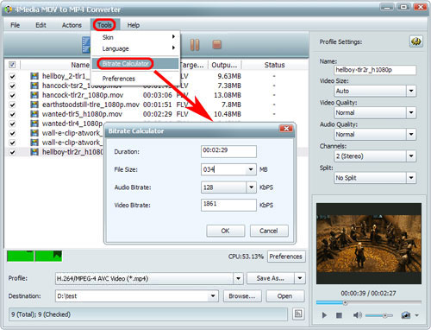Click the add file filmstrip icon
431x330 pixels.
[x=86, y=45]
